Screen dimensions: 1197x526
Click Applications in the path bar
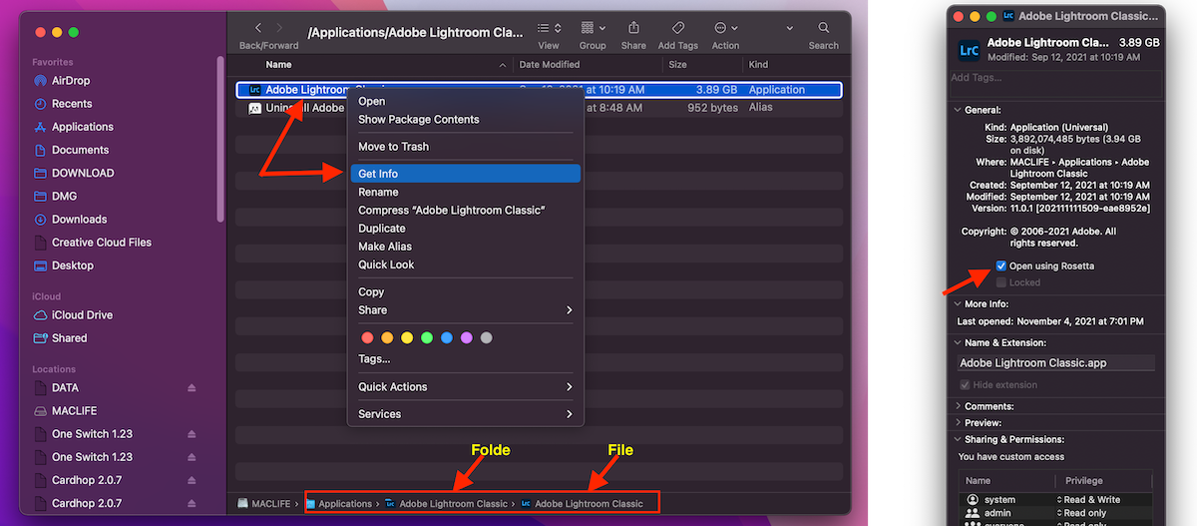coord(344,504)
